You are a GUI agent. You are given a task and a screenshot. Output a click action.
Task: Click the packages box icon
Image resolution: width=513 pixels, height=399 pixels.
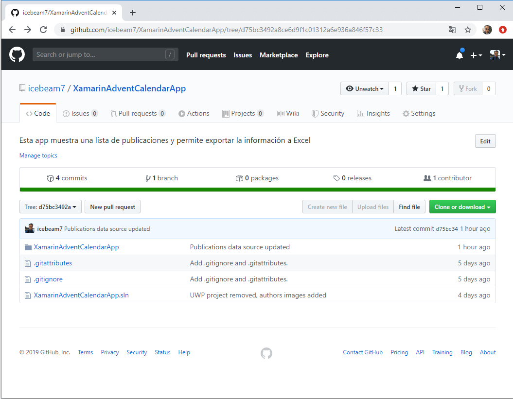(x=239, y=178)
